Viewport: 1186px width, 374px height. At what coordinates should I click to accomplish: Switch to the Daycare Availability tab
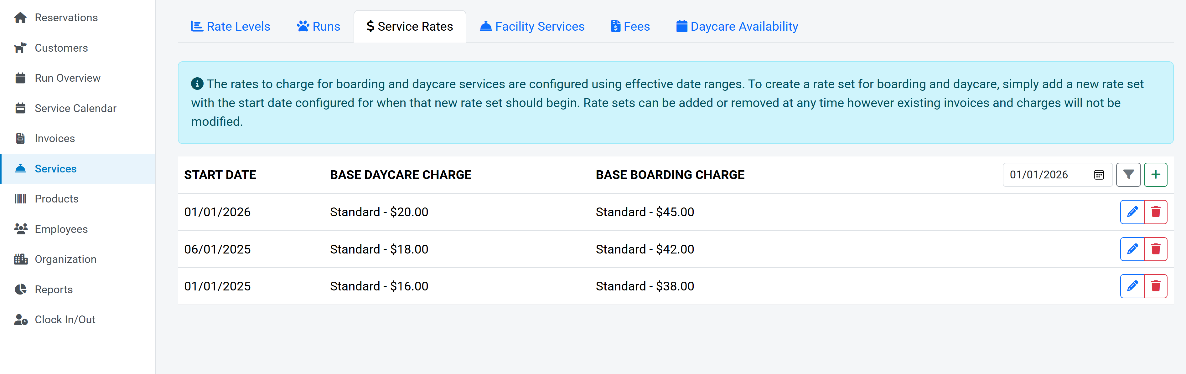coord(737,27)
